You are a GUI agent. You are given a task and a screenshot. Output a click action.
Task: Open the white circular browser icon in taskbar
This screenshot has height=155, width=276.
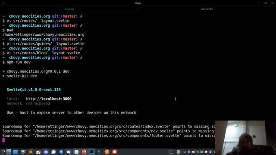[76, 152]
